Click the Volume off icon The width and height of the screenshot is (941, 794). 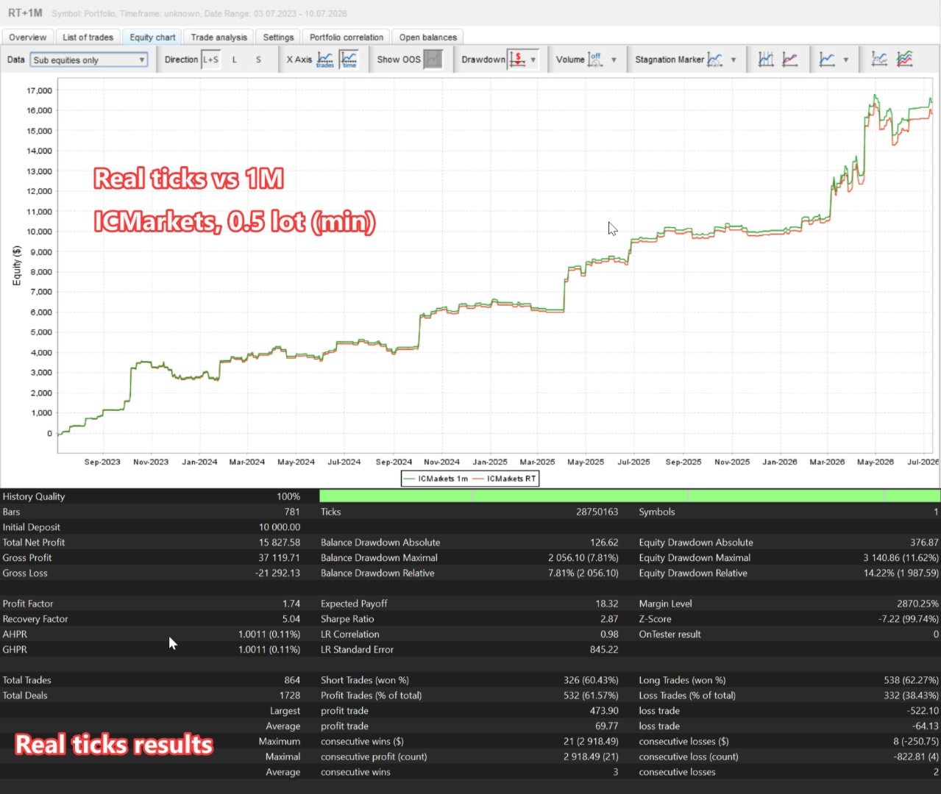click(595, 60)
